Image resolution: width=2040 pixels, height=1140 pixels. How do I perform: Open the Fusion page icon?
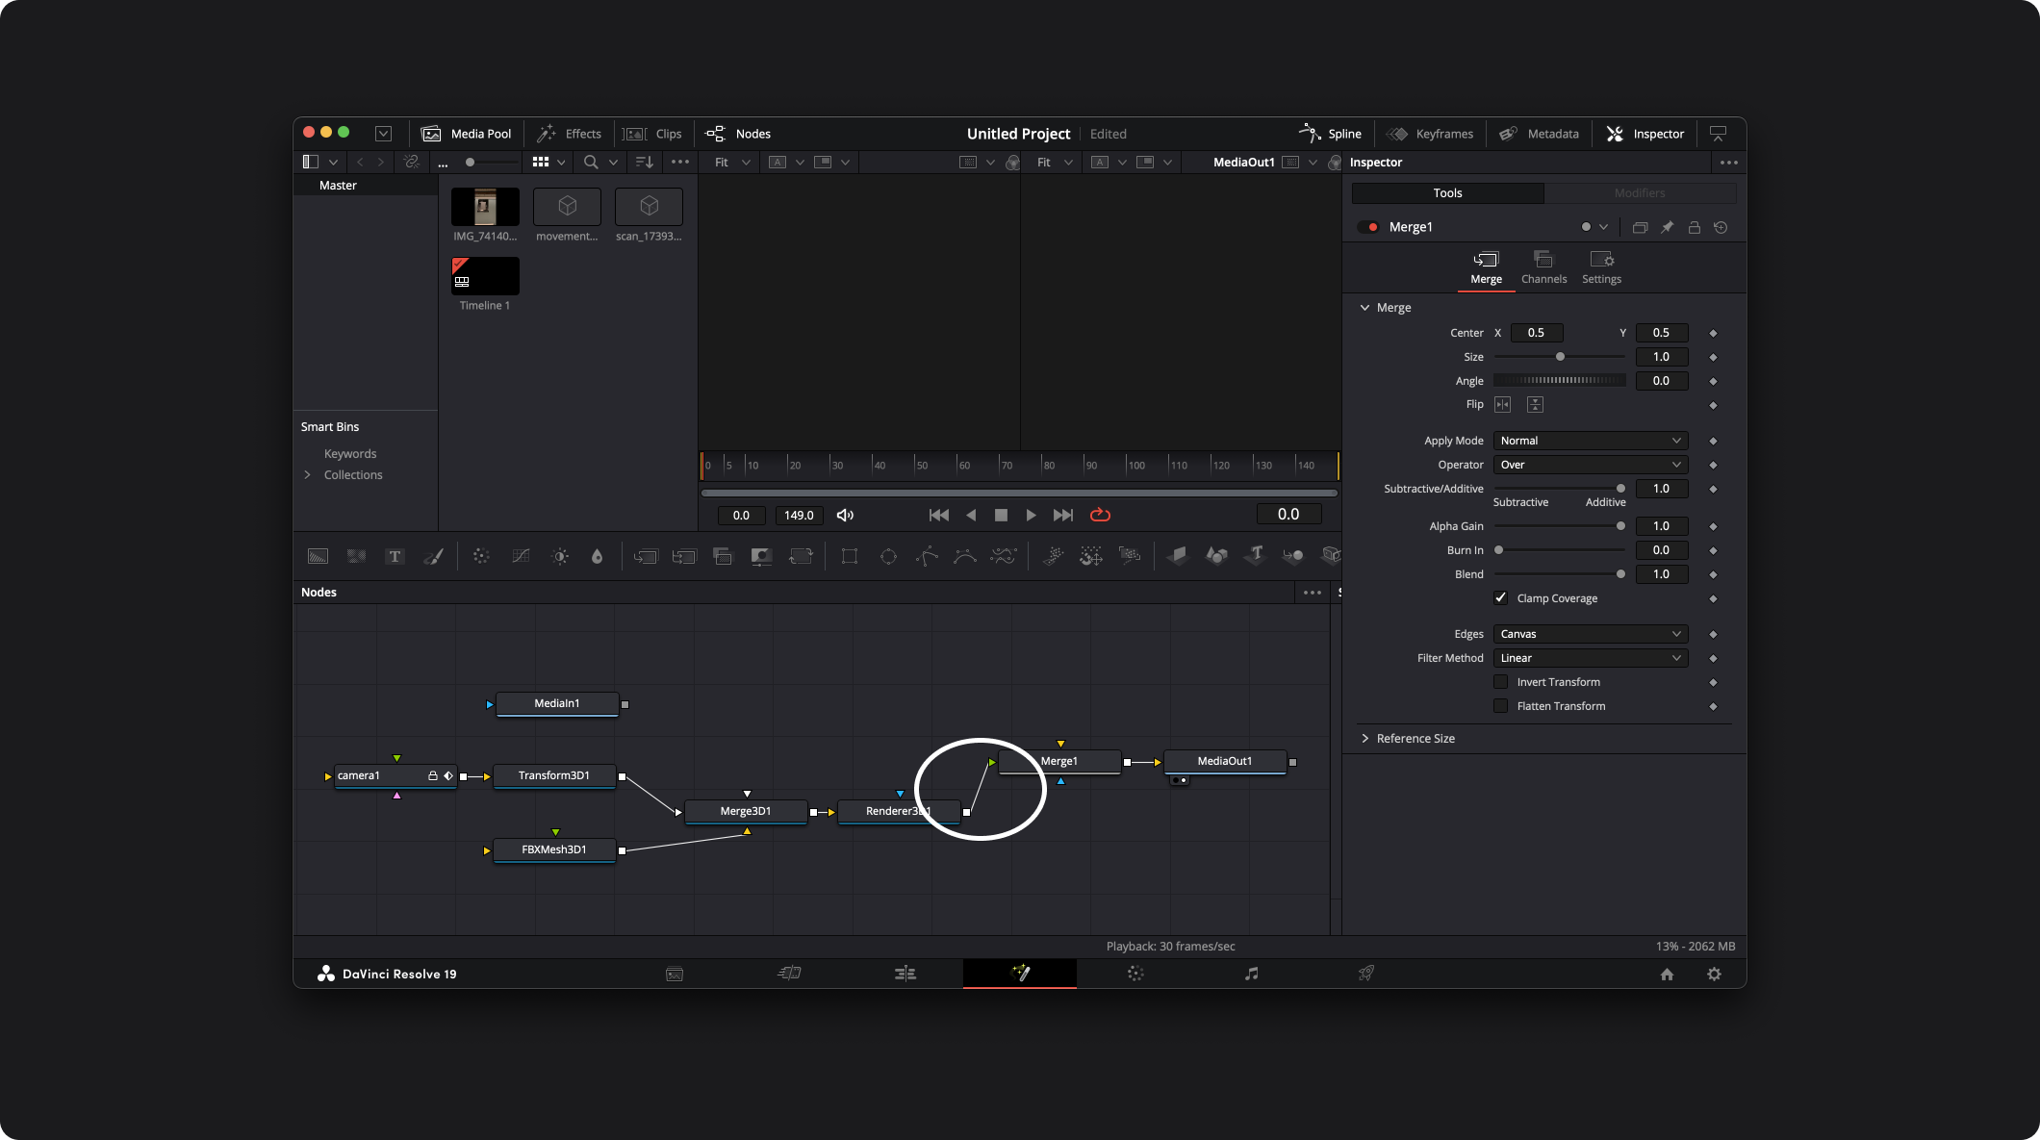1020,974
